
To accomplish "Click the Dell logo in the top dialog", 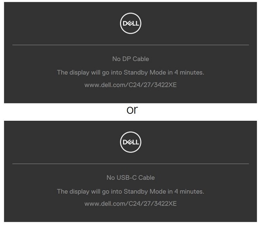I will (131, 23).
